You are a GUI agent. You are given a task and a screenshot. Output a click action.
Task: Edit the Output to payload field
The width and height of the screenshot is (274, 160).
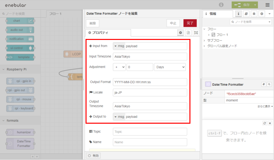[x=156, y=116]
